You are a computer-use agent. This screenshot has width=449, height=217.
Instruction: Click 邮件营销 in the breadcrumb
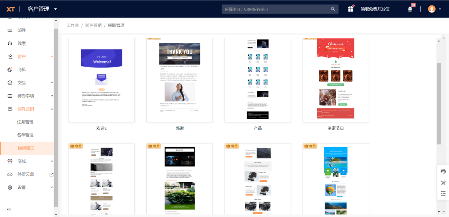pyautogui.click(x=94, y=25)
